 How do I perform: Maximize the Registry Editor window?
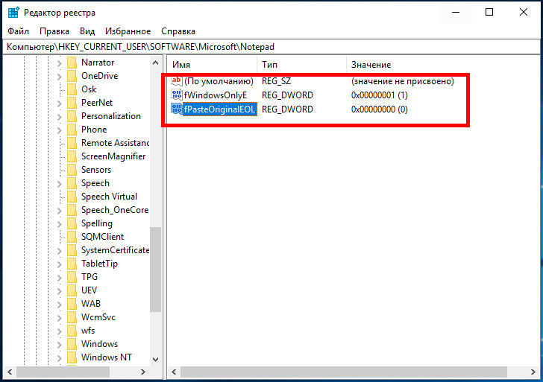(489, 12)
